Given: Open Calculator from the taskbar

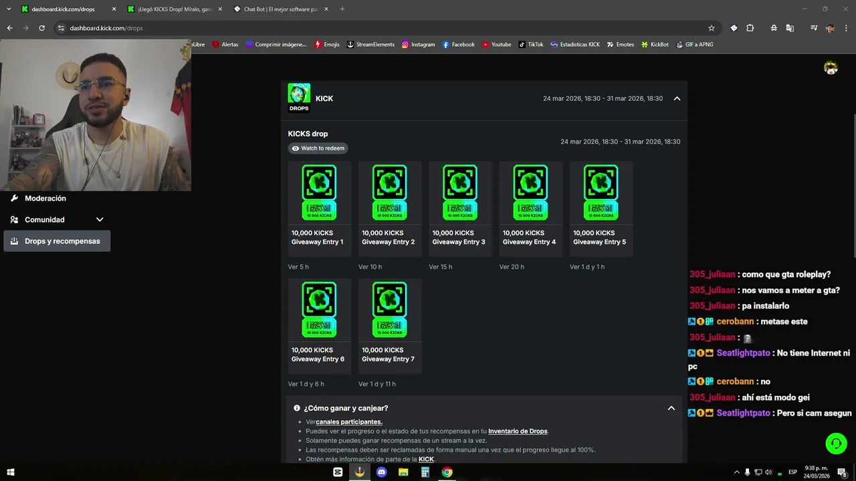Looking at the screenshot, I should pyautogui.click(x=425, y=472).
